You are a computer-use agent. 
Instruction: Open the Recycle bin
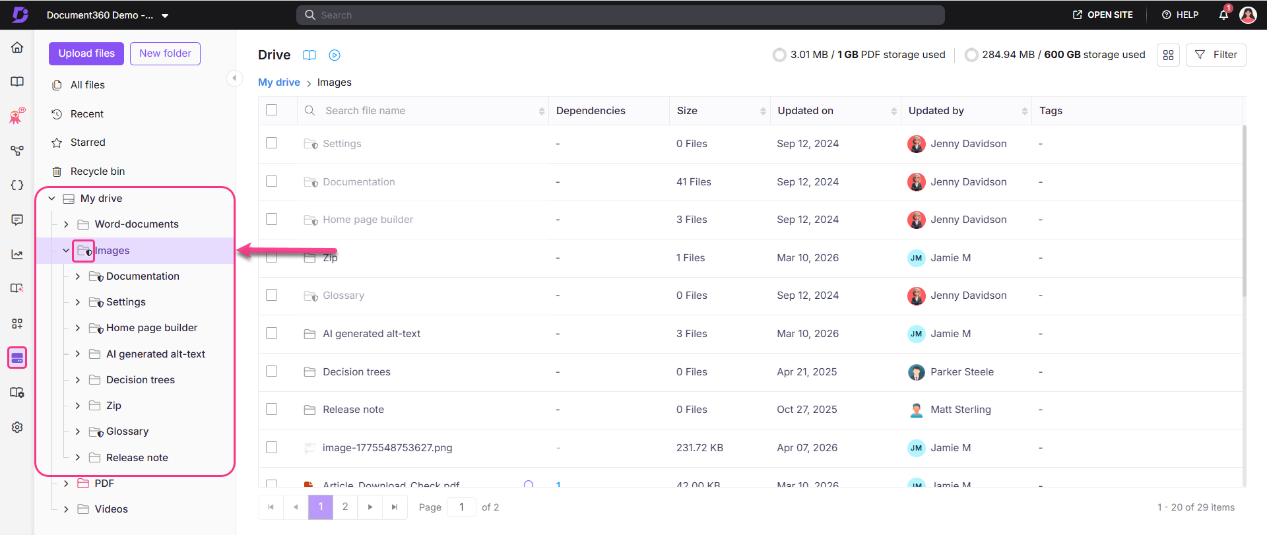click(x=98, y=172)
